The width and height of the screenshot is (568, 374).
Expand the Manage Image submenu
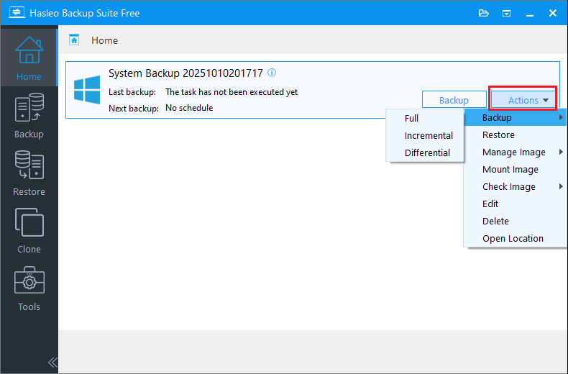(x=516, y=152)
